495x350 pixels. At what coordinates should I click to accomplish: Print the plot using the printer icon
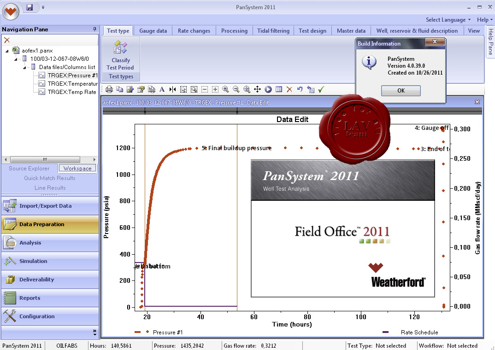pos(109,89)
